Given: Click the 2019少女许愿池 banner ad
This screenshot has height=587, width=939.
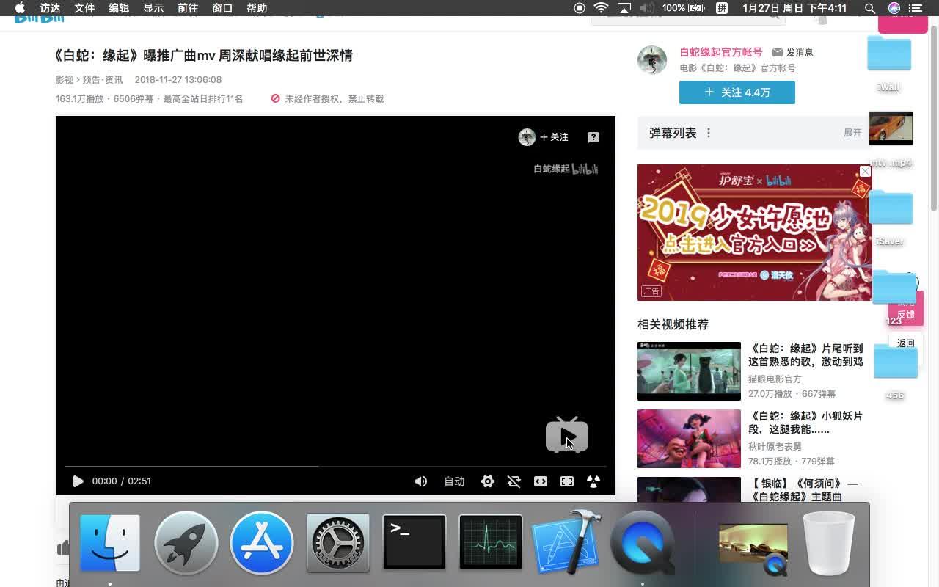Looking at the screenshot, I should coord(754,233).
